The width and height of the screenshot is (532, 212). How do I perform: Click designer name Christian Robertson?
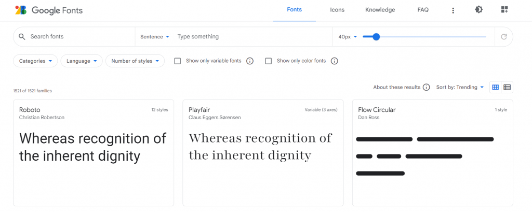42,118
